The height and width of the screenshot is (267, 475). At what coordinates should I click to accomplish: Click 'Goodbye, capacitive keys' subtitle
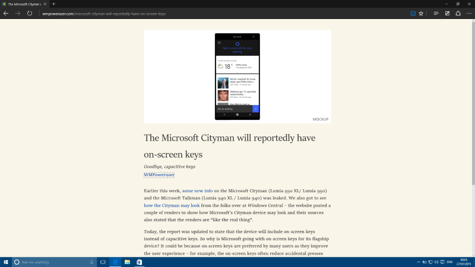[x=170, y=167]
